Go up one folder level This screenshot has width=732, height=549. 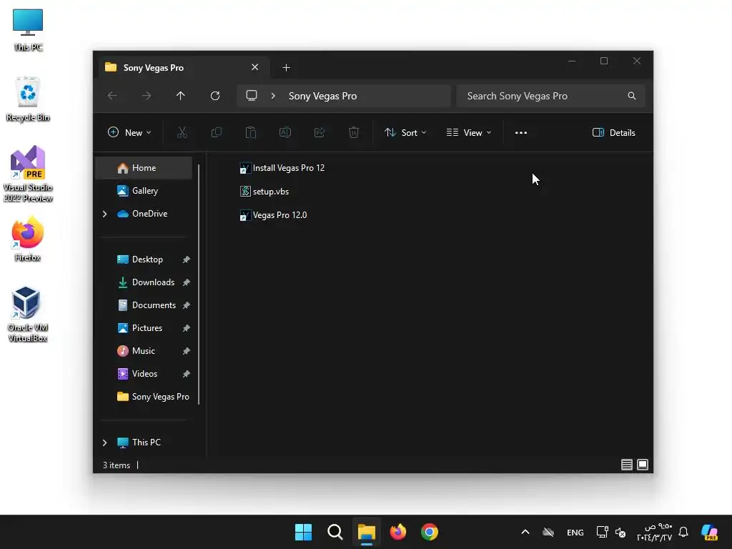181,96
